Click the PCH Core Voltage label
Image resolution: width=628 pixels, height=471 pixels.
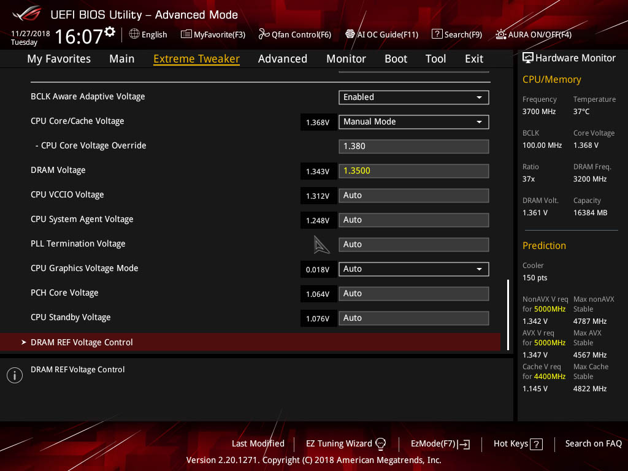point(64,293)
